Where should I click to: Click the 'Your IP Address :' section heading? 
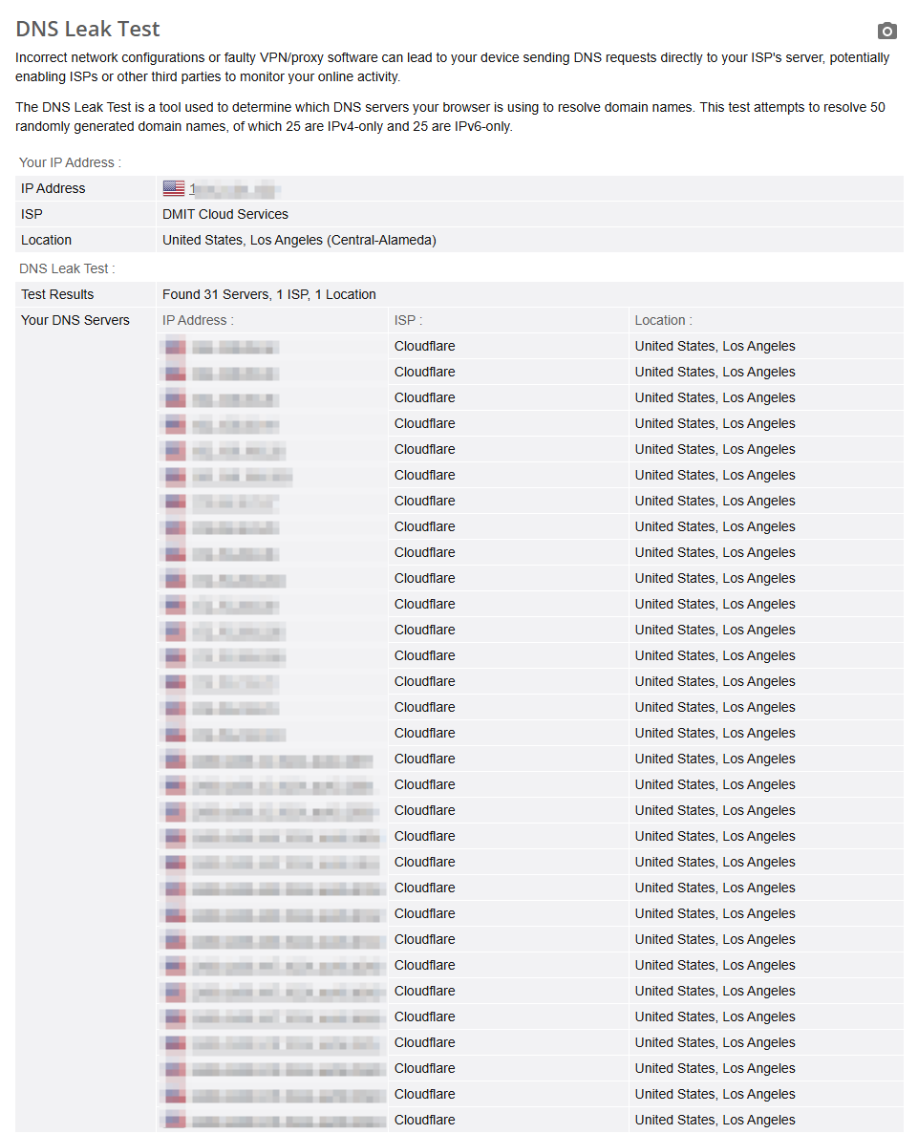[x=70, y=162]
